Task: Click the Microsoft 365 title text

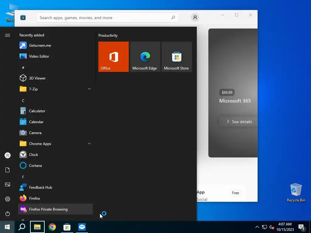Action: (235, 101)
